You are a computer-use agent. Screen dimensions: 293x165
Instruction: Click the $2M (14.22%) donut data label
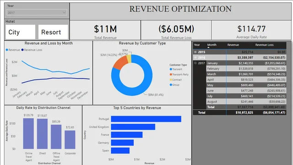(x=109, y=55)
